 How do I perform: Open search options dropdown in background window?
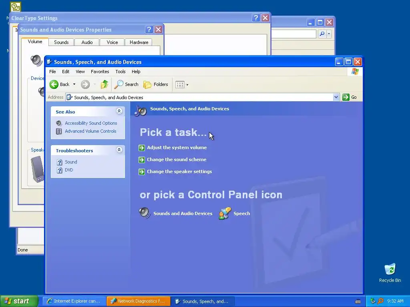pyautogui.click(x=329, y=34)
